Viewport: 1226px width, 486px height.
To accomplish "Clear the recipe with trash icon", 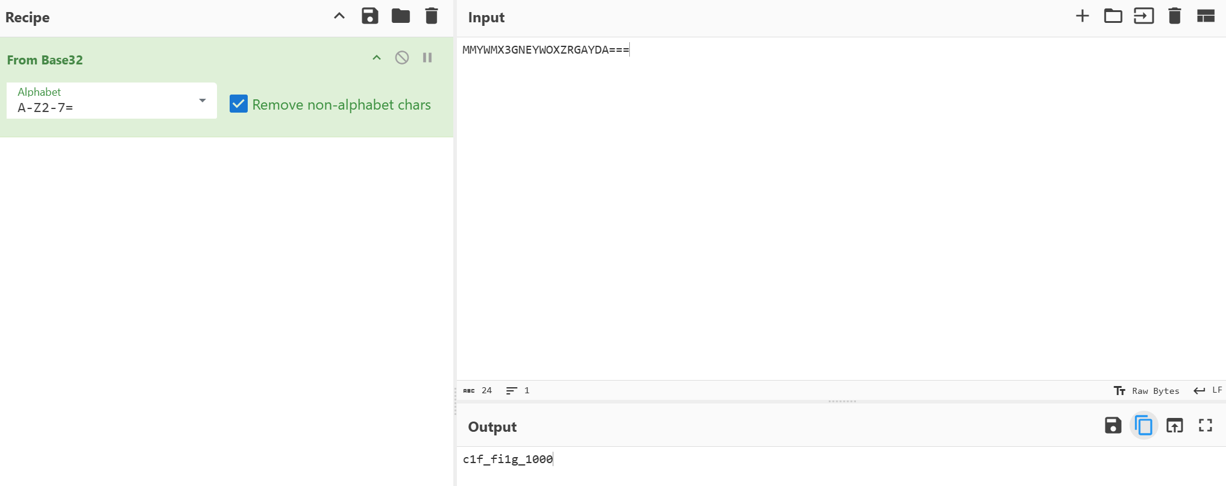I will coord(431,16).
